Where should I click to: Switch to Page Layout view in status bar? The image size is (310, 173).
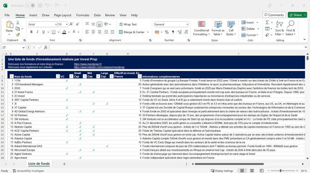252,171
